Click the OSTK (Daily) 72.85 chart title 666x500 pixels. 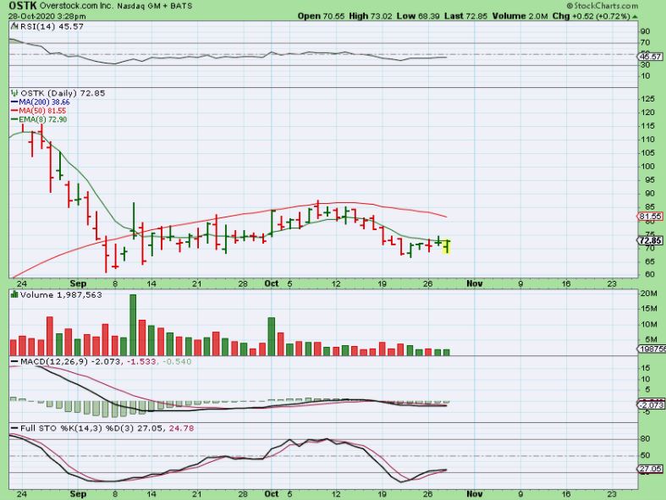pos(63,93)
